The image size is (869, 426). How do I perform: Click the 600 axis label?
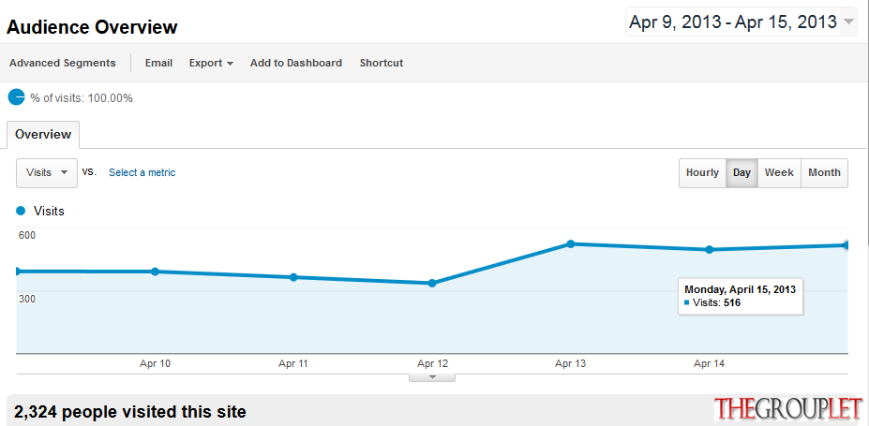click(27, 235)
